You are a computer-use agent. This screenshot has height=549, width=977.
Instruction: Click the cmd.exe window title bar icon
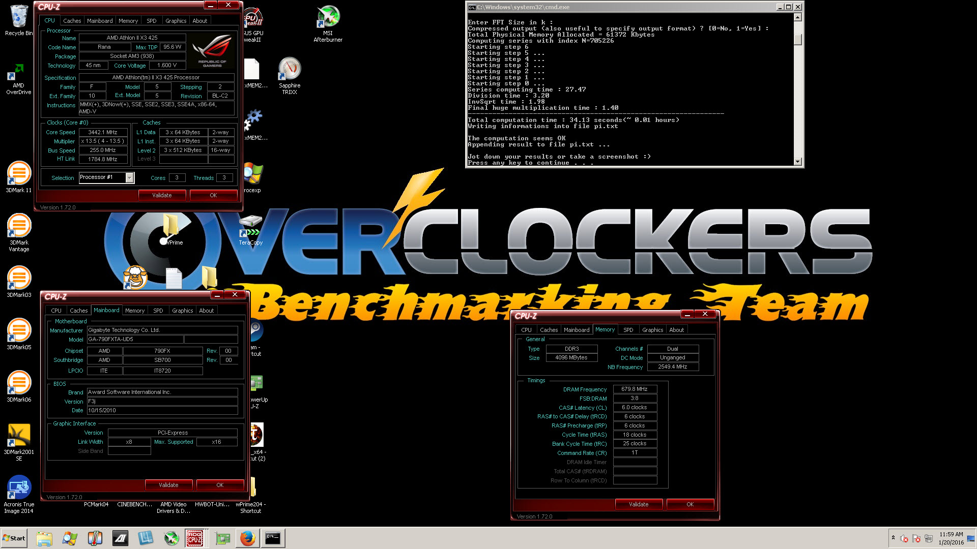[x=472, y=7]
